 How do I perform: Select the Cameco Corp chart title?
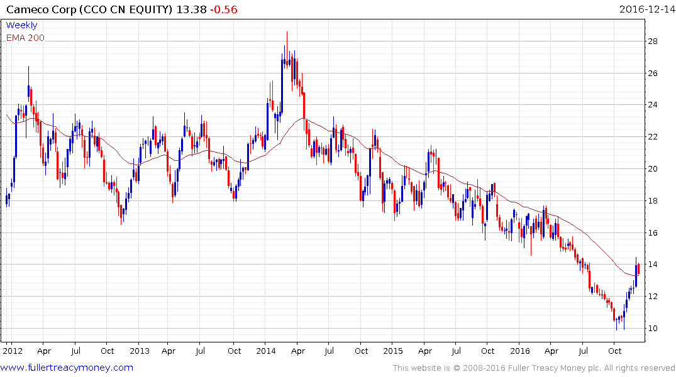89,9
